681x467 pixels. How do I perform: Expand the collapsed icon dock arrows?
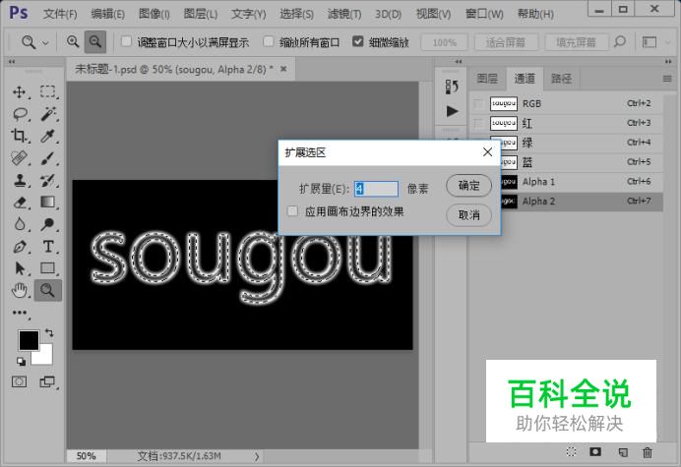click(x=459, y=62)
